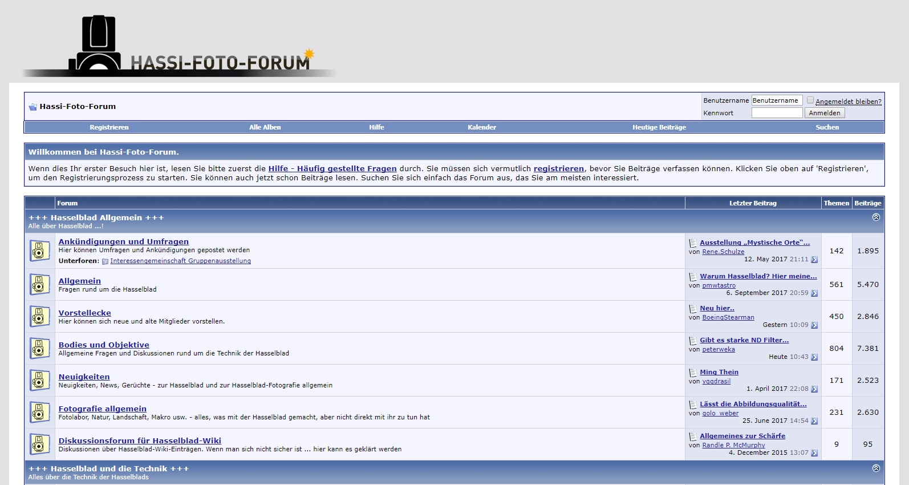The height and width of the screenshot is (485, 909).
Task: Open the Hasselblad Allgemein category title
Action: (x=96, y=218)
